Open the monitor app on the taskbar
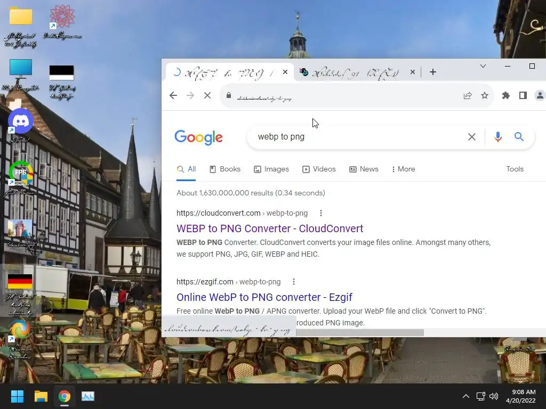 click(88, 396)
